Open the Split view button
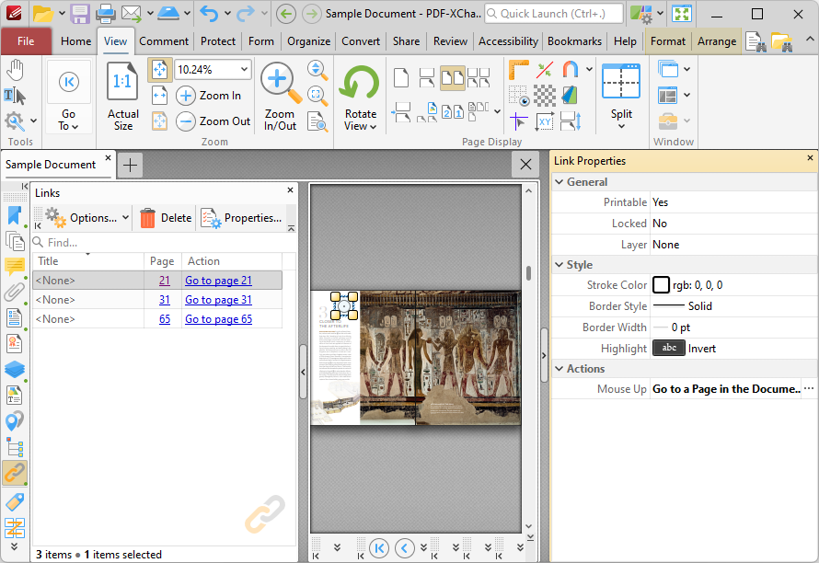 (x=621, y=97)
